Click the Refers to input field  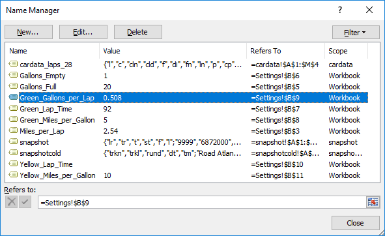pos(203,202)
